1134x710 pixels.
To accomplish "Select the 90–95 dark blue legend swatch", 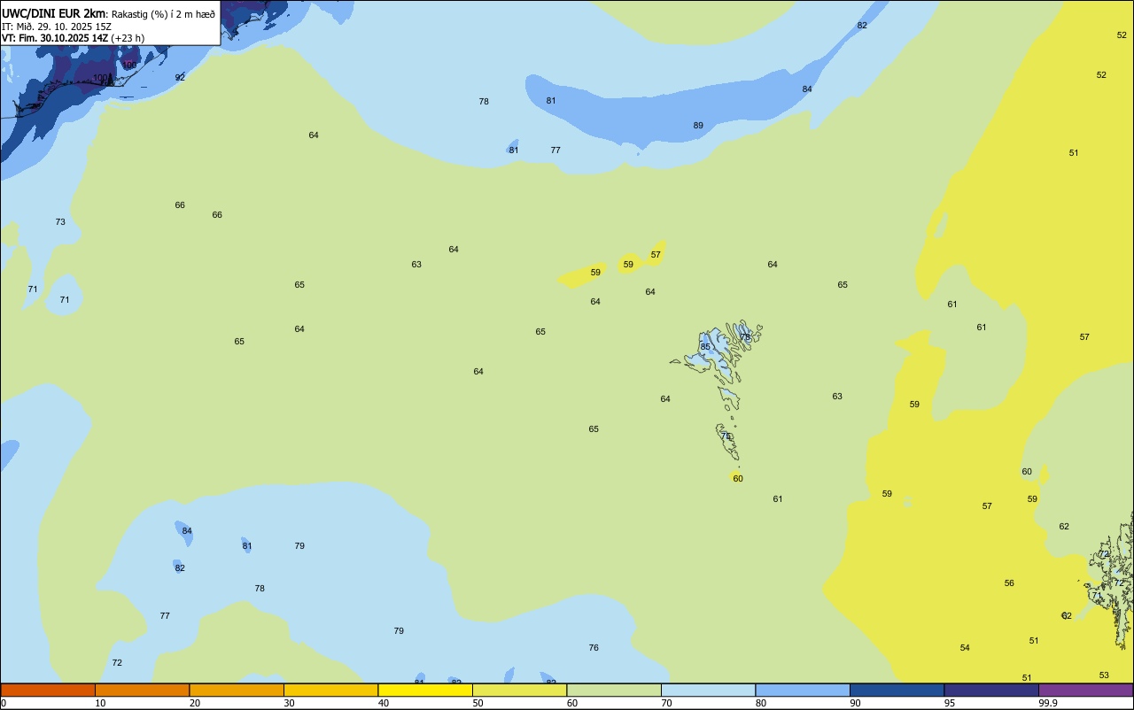I will point(897,690).
